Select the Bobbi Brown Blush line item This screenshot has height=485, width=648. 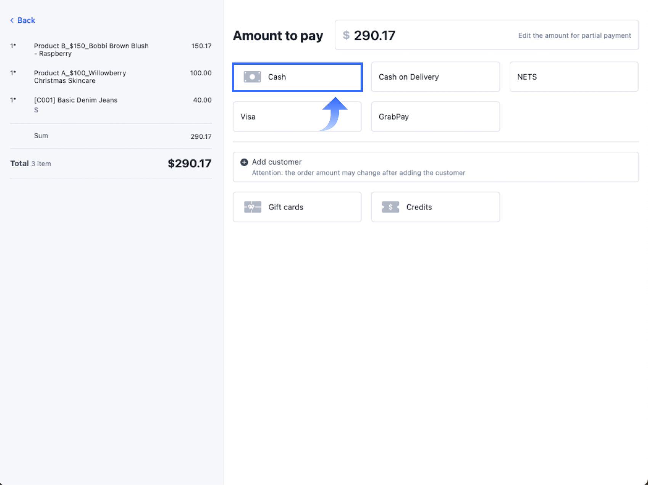pyautogui.click(x=91, y=50)
